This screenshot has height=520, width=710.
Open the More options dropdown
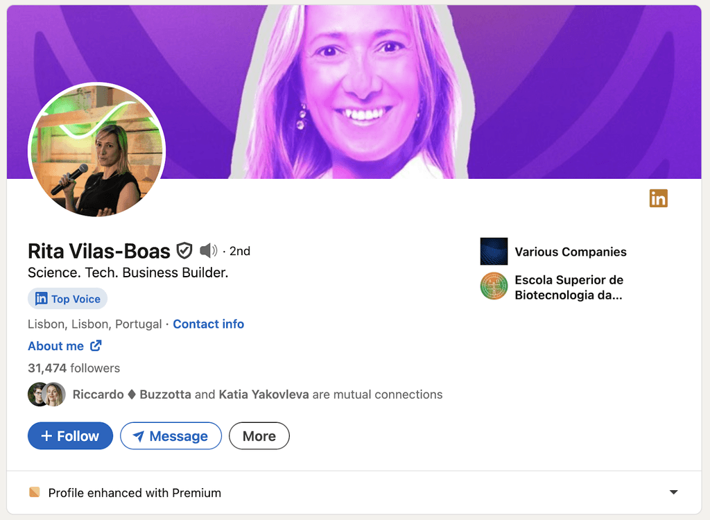(259, 435)
